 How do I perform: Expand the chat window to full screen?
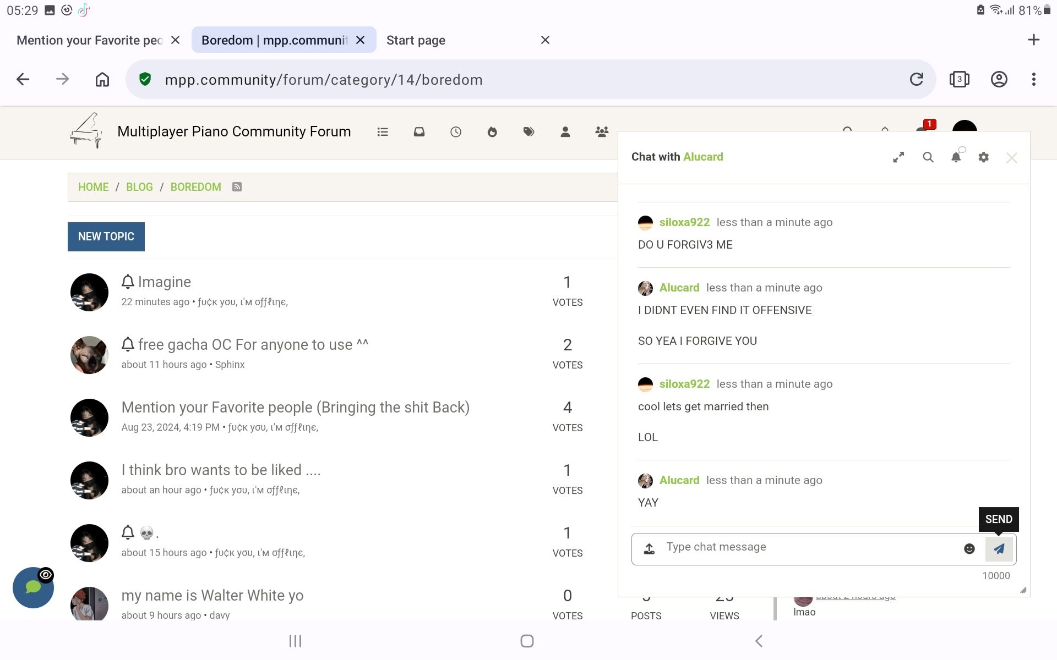[898, 157]
